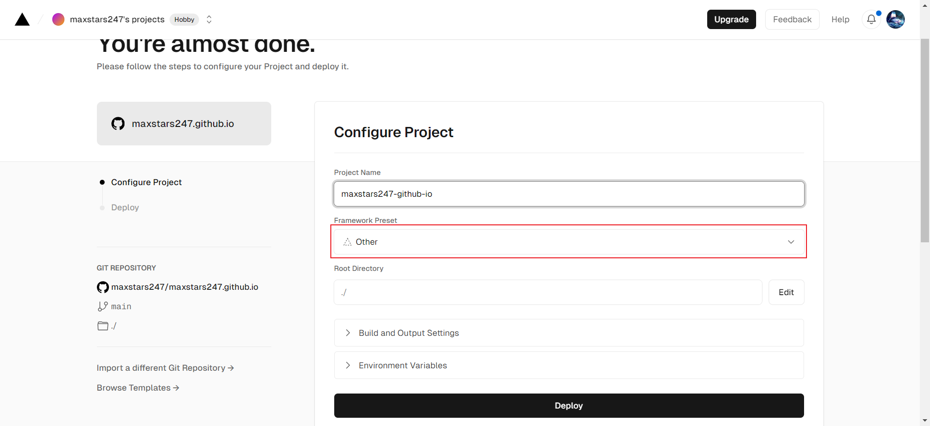
Task: Click the Upgrade button
Action: 731,19
